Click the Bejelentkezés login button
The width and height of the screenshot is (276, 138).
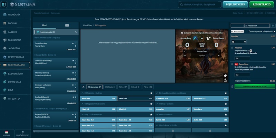235,4
